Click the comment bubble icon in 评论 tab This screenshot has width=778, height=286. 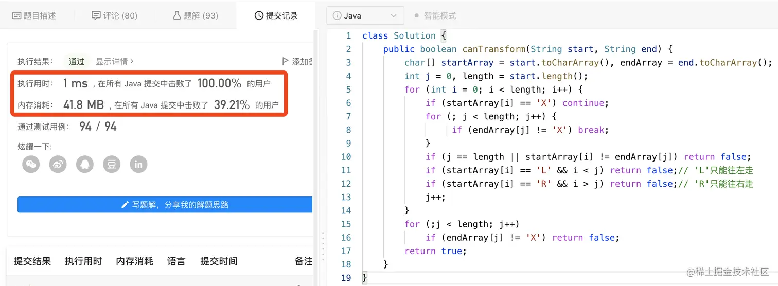[96, 15]
